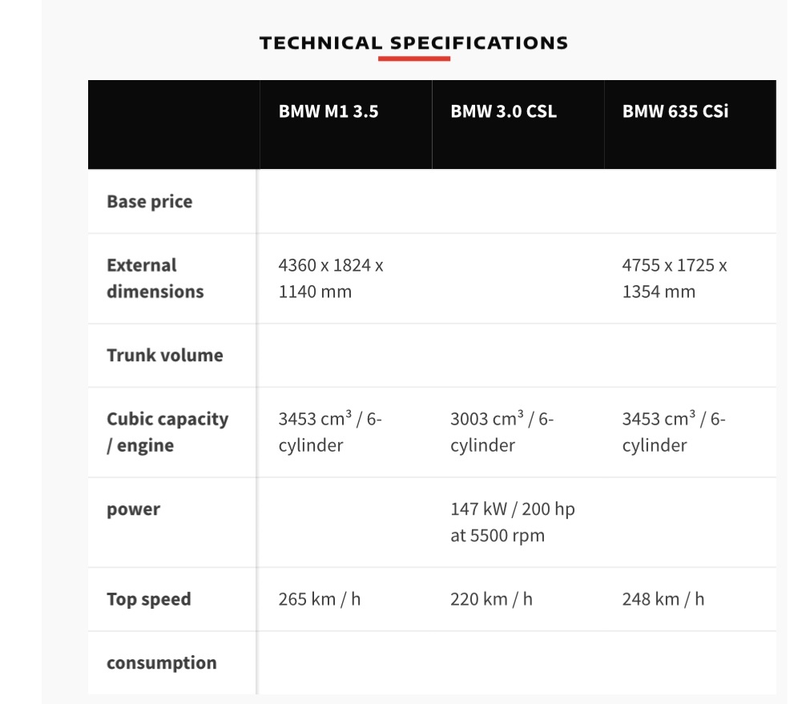Image resolution: width=806 pixels, height=704 pixels.
Task: Select the BMW 635 CSi column header
Action: pos(675,111)
